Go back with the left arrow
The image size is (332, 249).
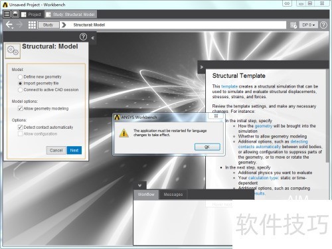pyautogui.click(x=9, y=25)
